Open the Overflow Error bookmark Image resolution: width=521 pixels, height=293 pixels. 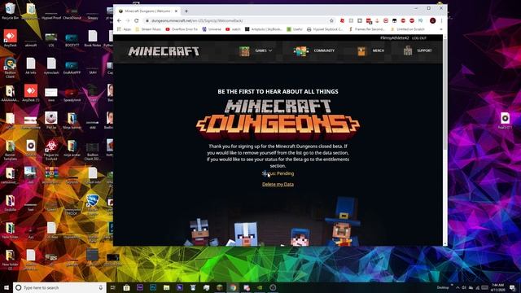point(182,29)
